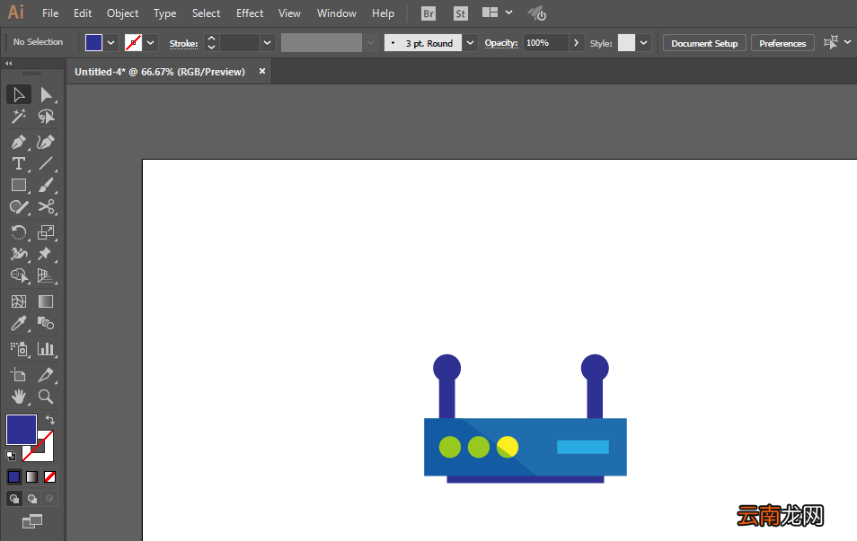Set paint mode to None
Screen dimensions: 857x541
(49, 477)
